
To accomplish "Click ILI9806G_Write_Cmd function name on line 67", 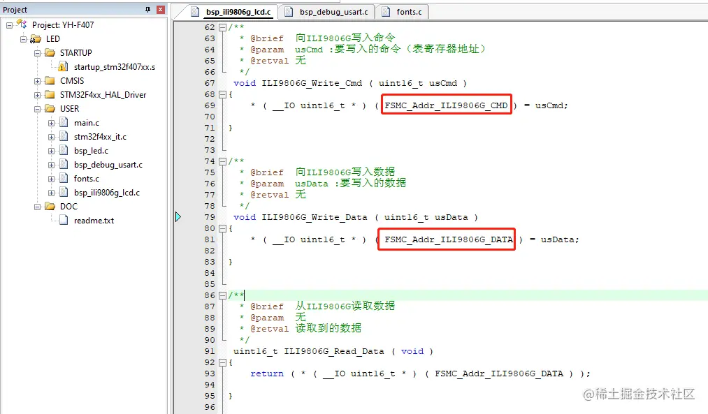I will pos(312,84).
